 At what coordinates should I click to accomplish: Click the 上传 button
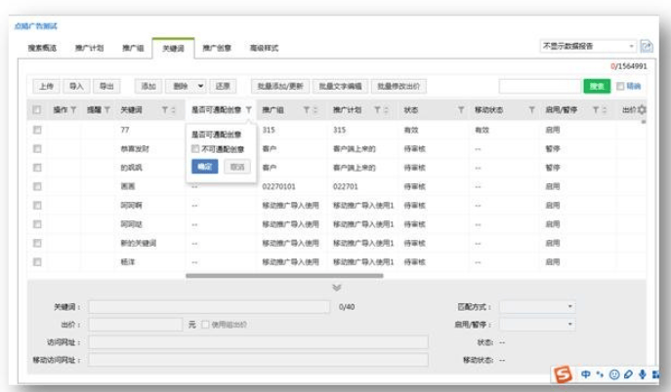click(x=46, y=86)
